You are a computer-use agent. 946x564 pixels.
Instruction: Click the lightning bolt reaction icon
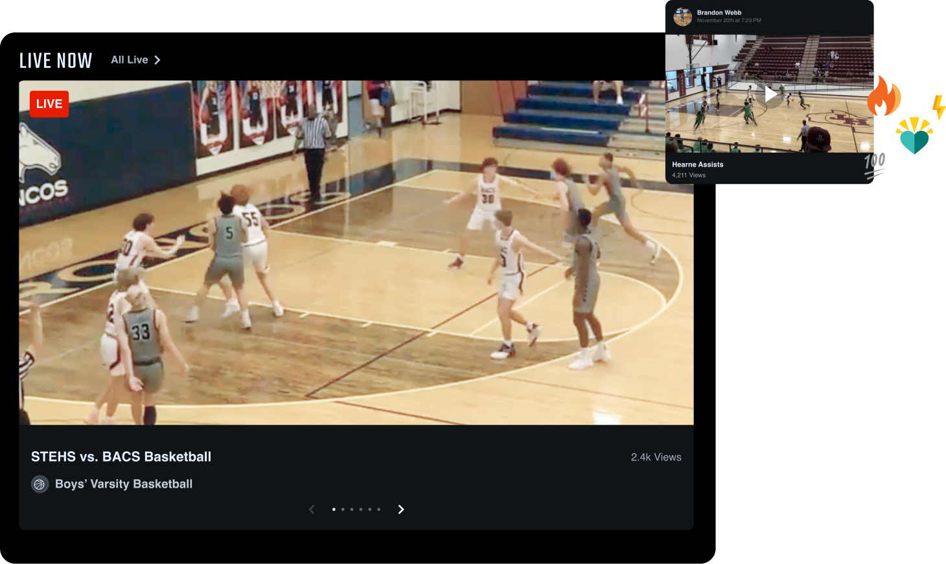(938, 107)
